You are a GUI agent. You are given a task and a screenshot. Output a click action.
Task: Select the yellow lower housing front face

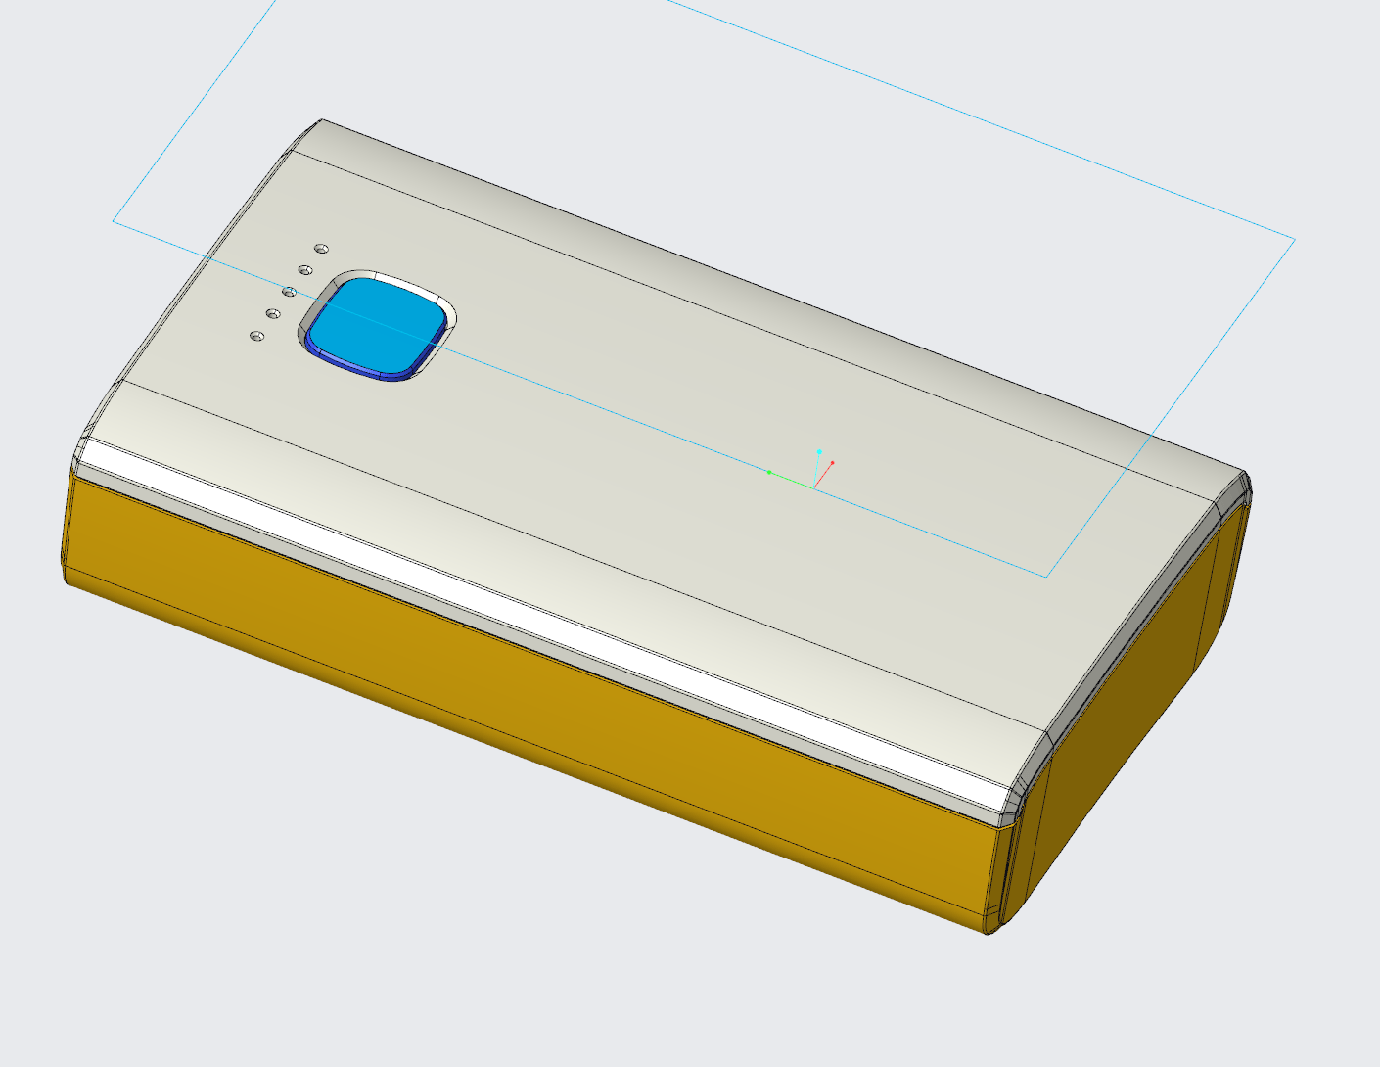[x=529, y=700]
